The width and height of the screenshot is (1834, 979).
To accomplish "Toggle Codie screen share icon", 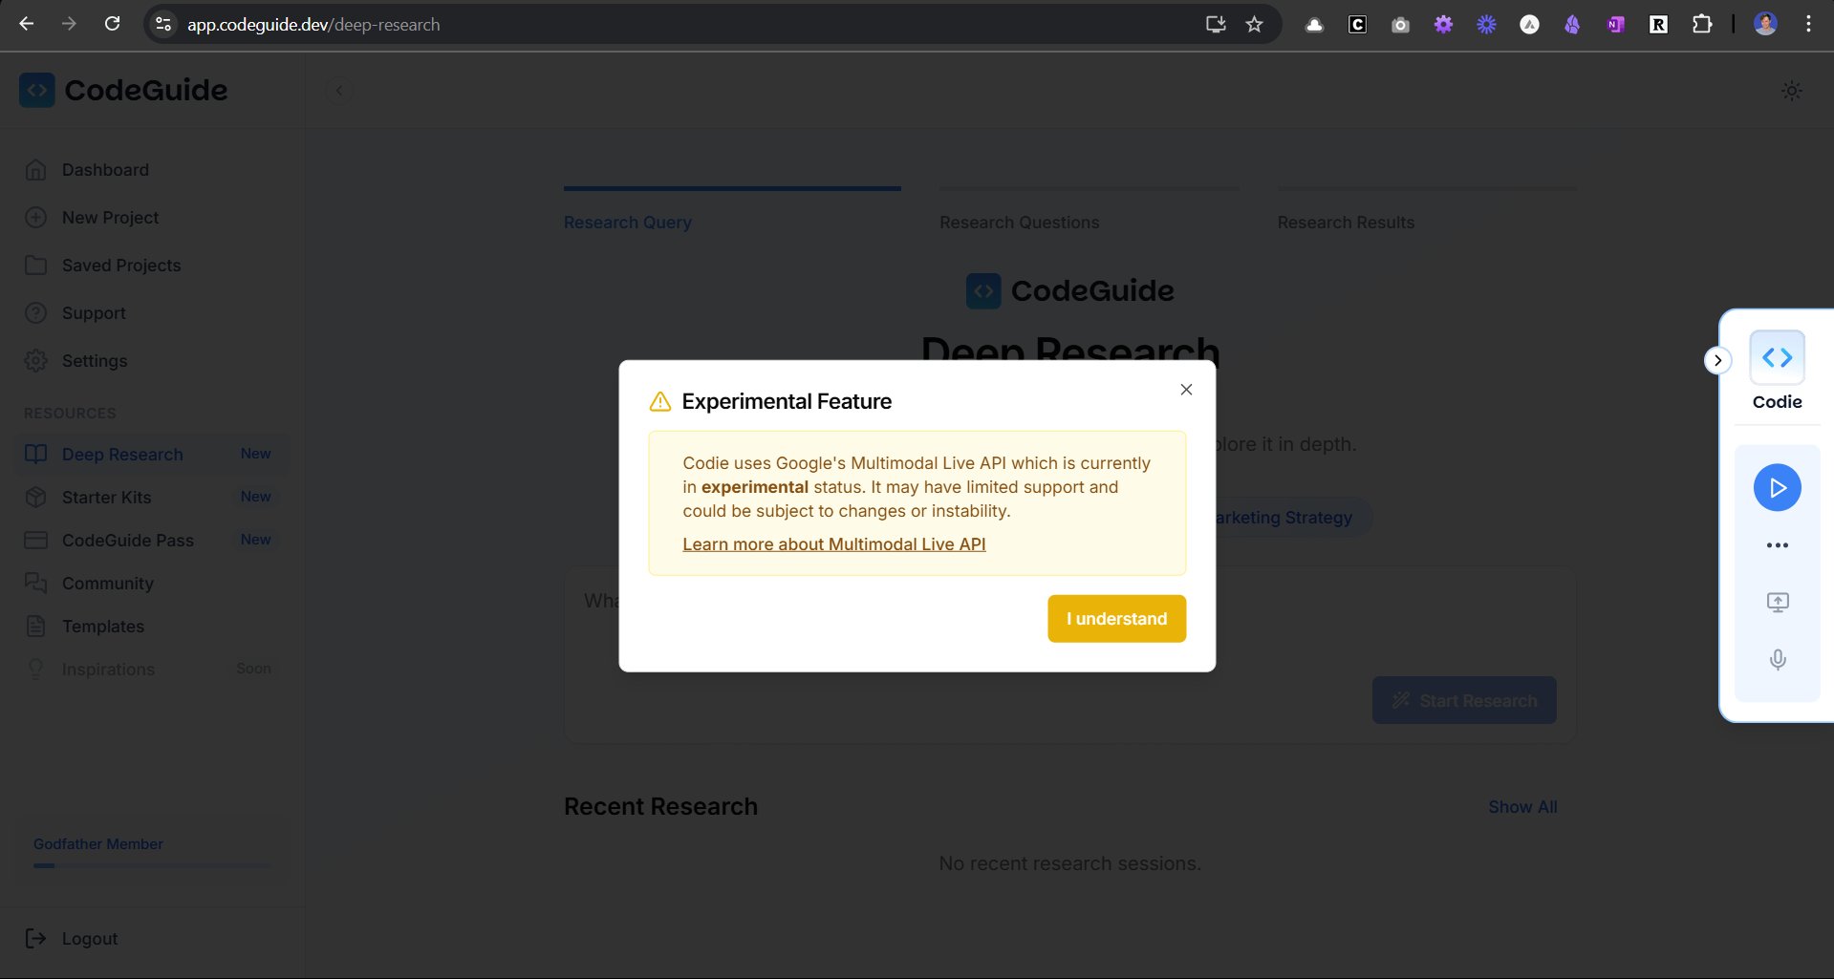I will [1777, 603].
